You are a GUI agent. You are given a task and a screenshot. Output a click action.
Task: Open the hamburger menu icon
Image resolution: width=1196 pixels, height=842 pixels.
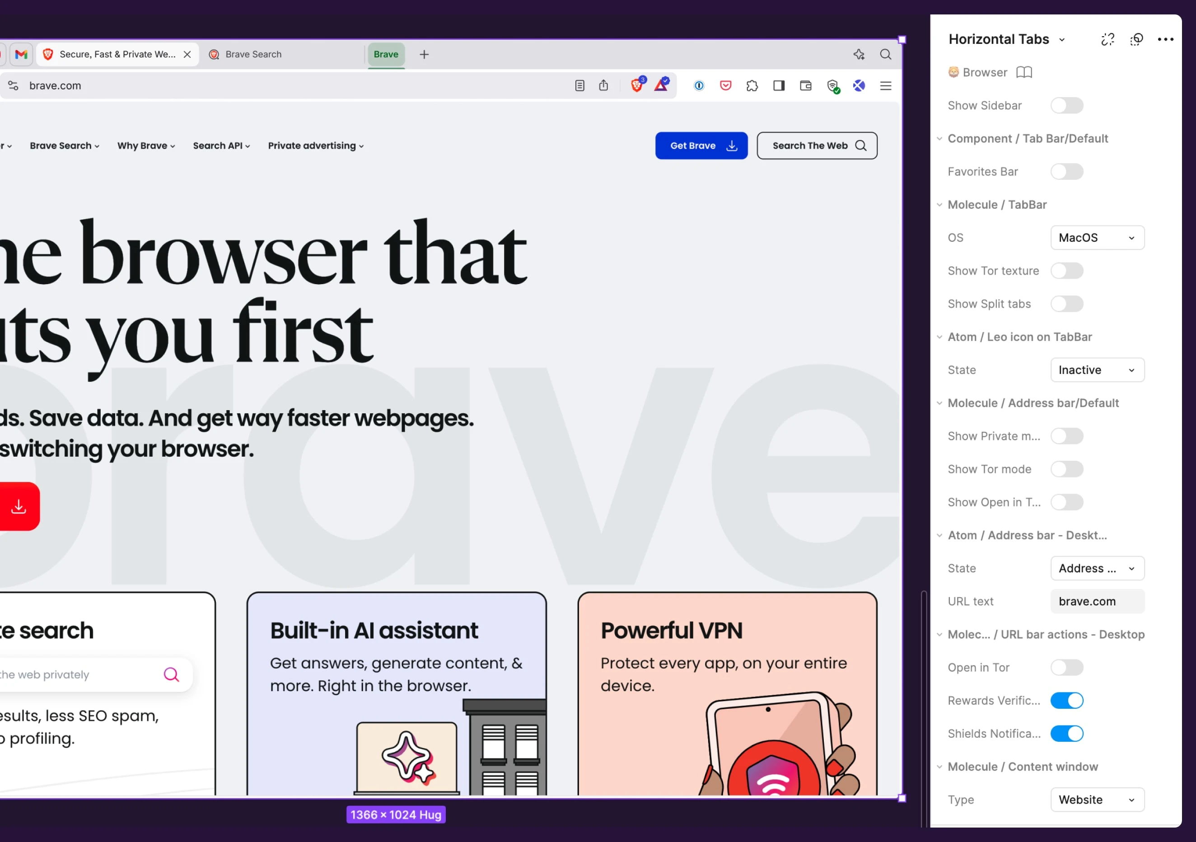click(886, 85)
